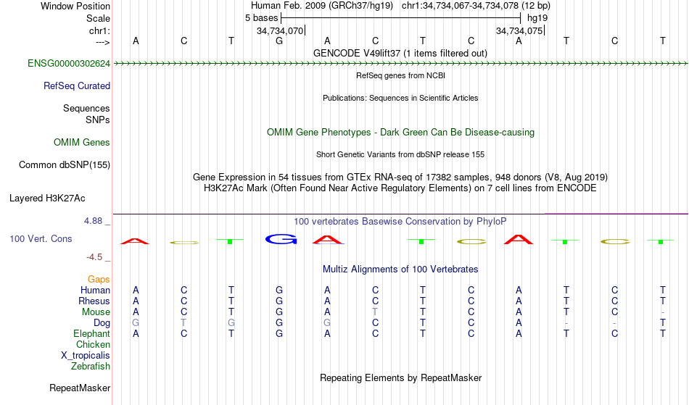This screenshot has width=689, height=405.
Task: Click the OMIM Gene Phenotypes track title
Action: 400,133
